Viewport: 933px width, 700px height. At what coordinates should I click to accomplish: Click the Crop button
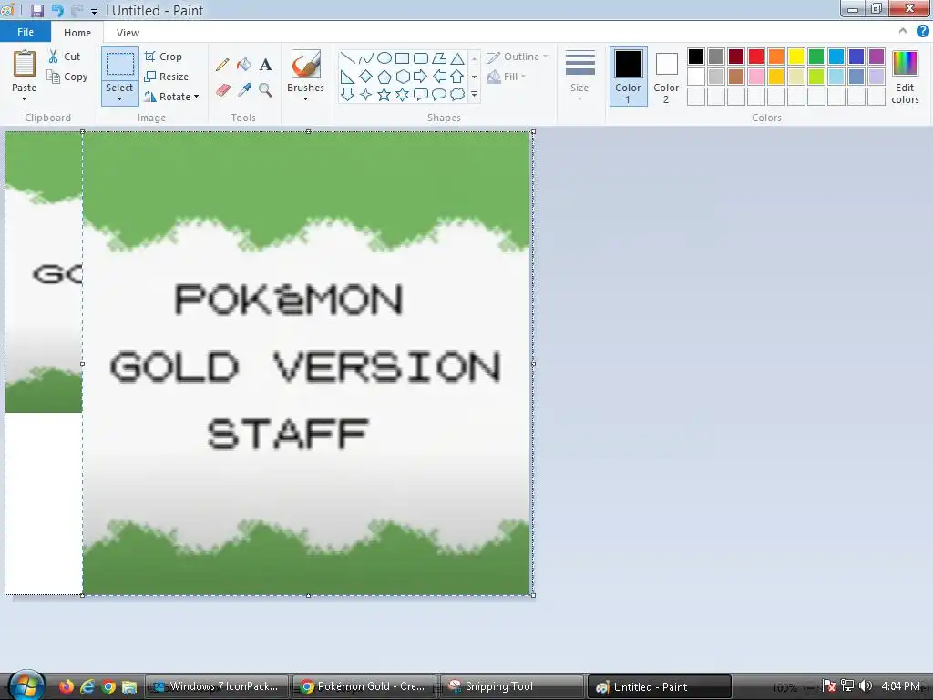(163, 57)
